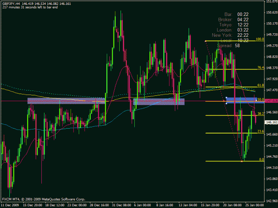This screenshot has width=278, height=208.
Task: Select the 100.0 Fibonacci level label
Action: click(260, 39)
